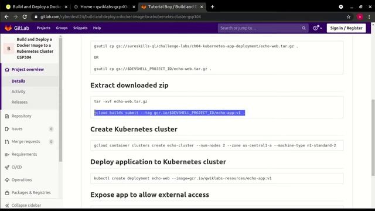The width and height of the screenshot is (375, 211).
Task: Click Expose app to allow external access heading
Action: [150, 195]
